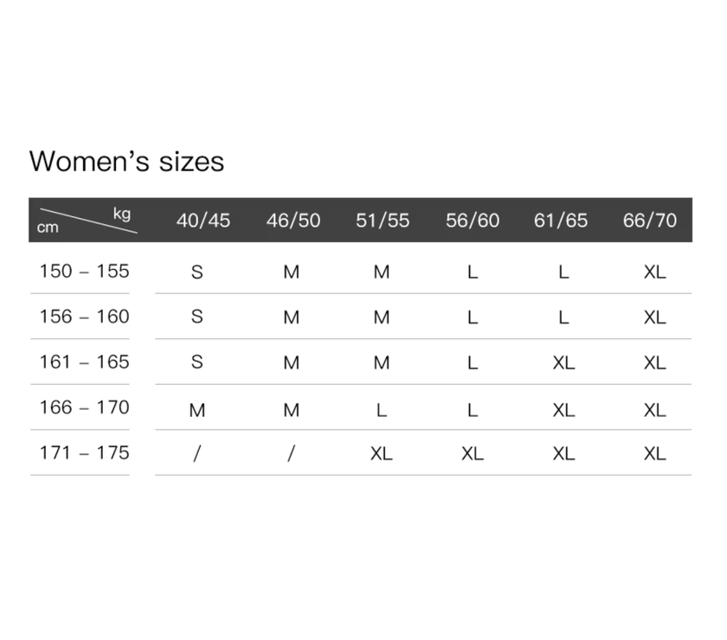The image size is (727, 640).
Task: Click the L cell for 166 – 170 at 51/55
Action: [x=382, y=409]
